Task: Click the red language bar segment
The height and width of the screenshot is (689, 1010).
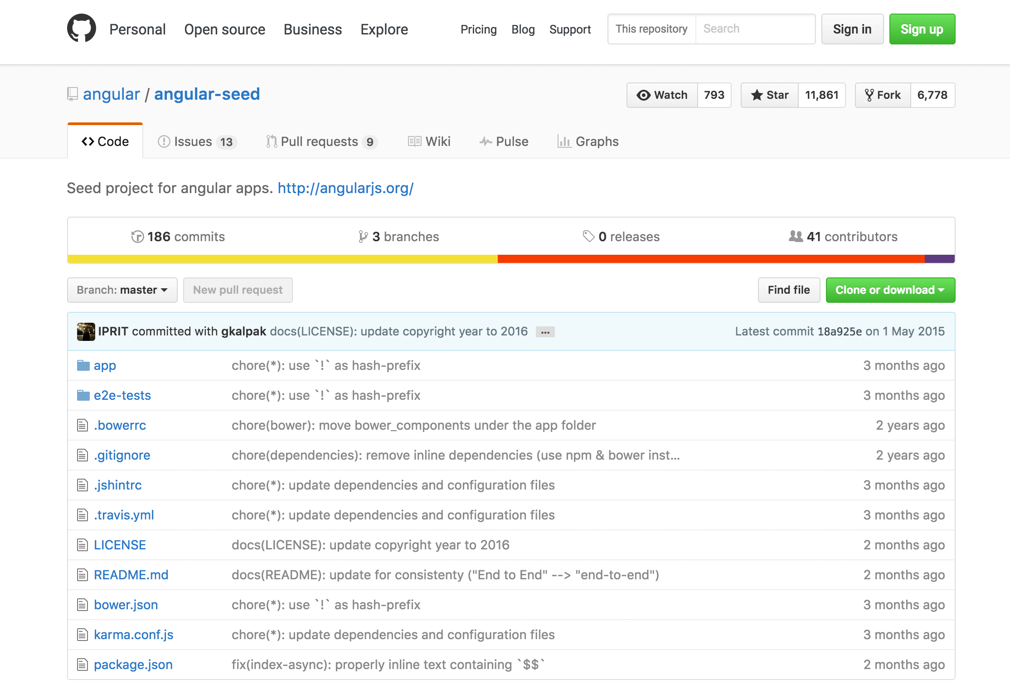Action: (711, 259)
